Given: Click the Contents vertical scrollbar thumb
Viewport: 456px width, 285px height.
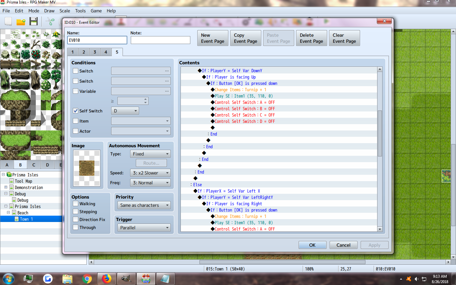Looking at the screenshot, I should (380, 133).
